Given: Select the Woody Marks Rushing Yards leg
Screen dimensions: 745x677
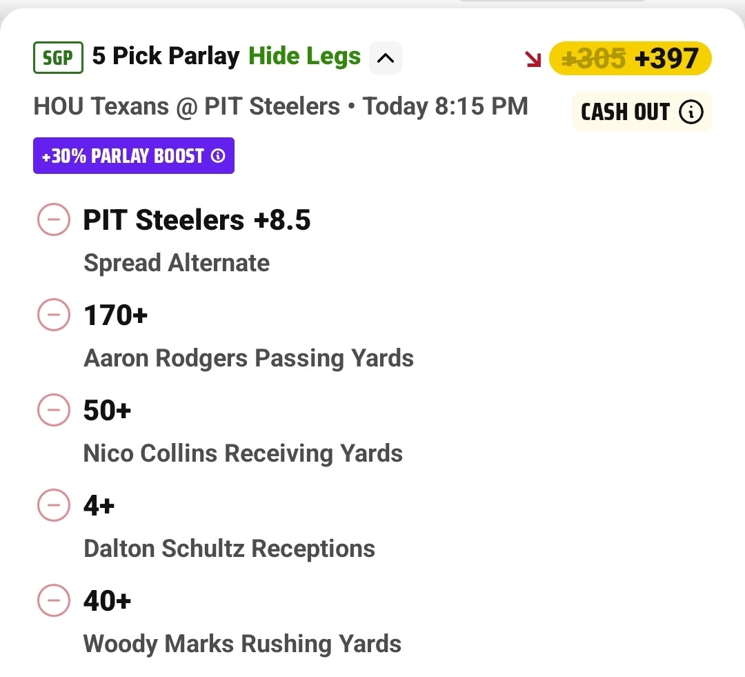Looking at the screenshot, I should pos(242,644).
